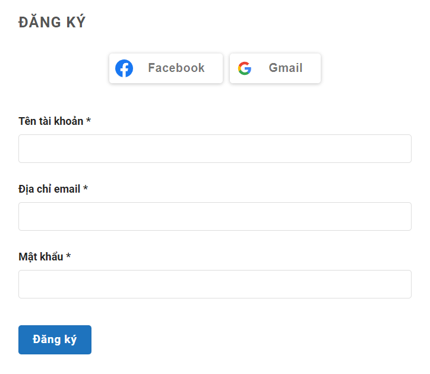The width and height of the screenshot is (430, 374).
Task: Click the asterisk next to Địa chỉ email
Action: pos(86,188)
